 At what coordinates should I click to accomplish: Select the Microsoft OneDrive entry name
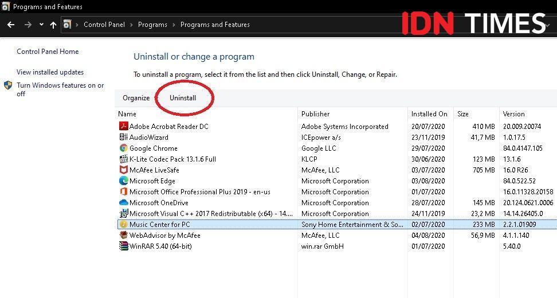159,203
